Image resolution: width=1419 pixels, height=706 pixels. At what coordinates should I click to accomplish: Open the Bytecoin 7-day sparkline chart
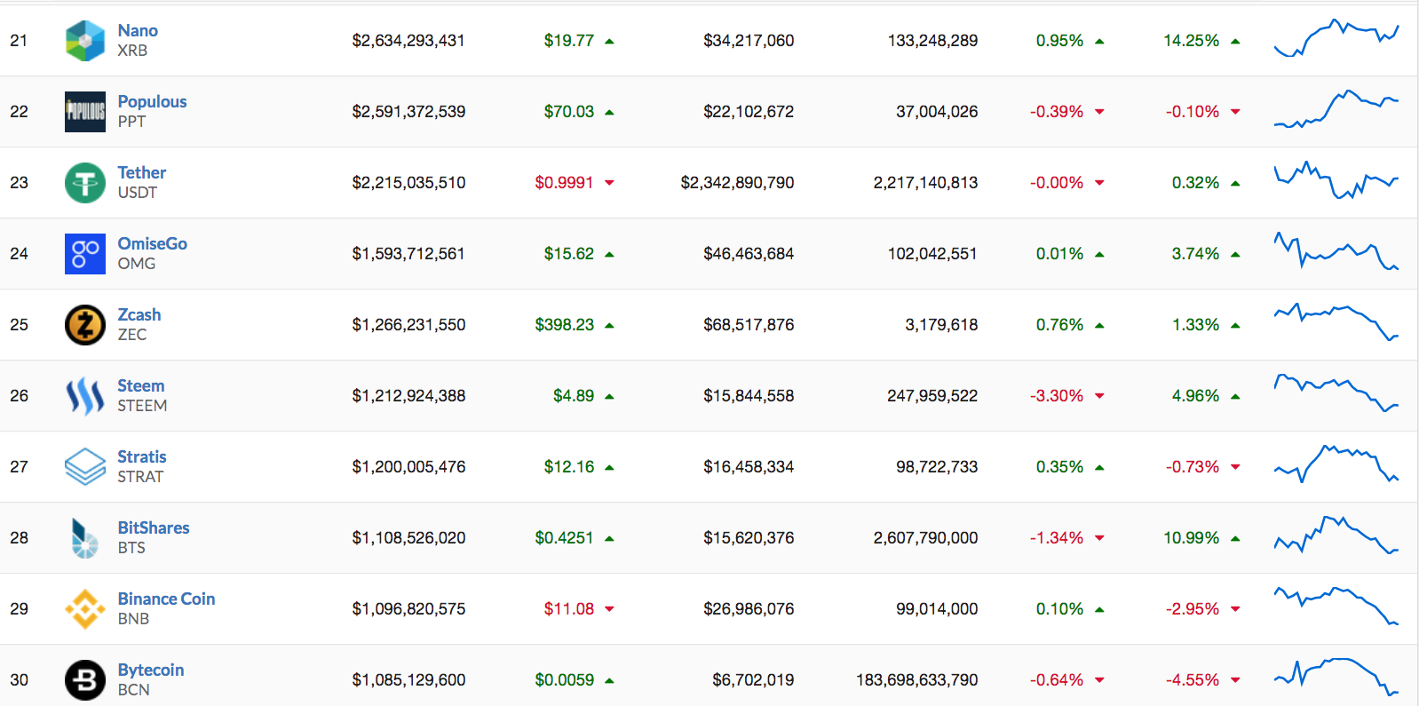pos(1336,677)
